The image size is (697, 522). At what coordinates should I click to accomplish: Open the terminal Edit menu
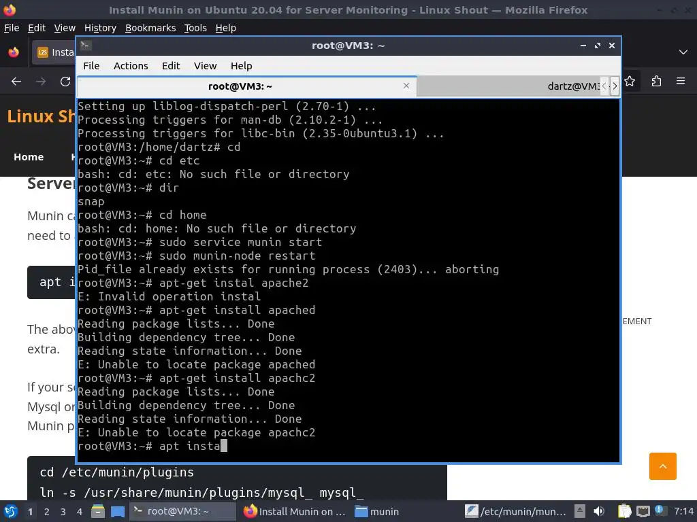click(171, 66)
